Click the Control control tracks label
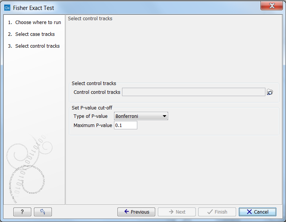 point(97,92)
